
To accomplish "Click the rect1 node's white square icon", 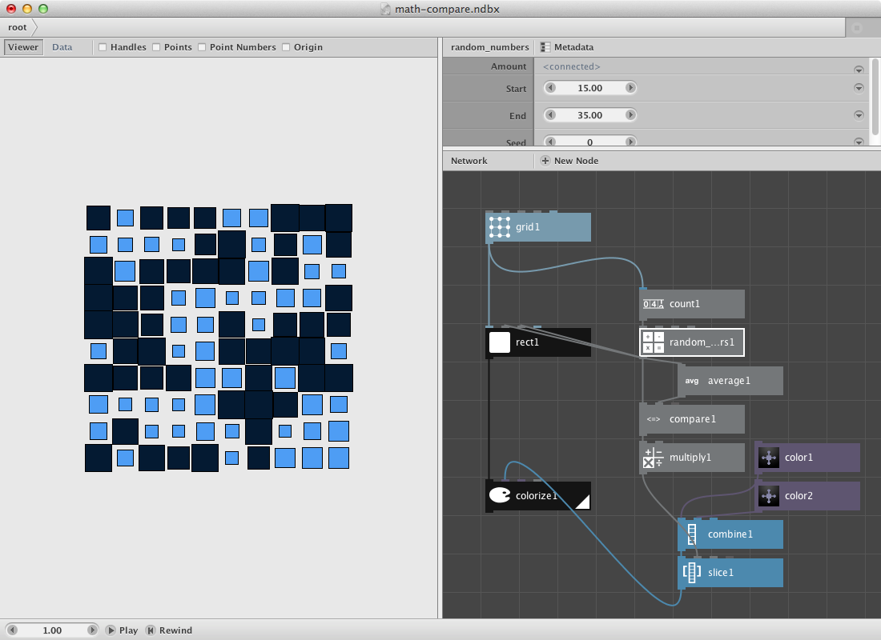I will (x=500, y=342).
